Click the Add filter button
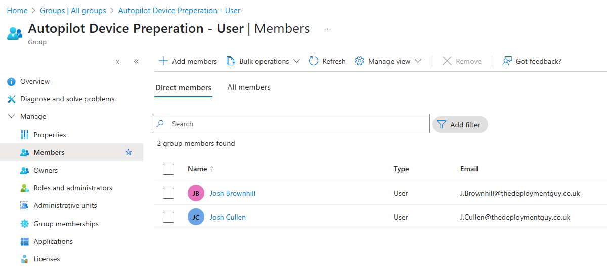The height and width of the screenshot is (269, 607). click(460, 124)
